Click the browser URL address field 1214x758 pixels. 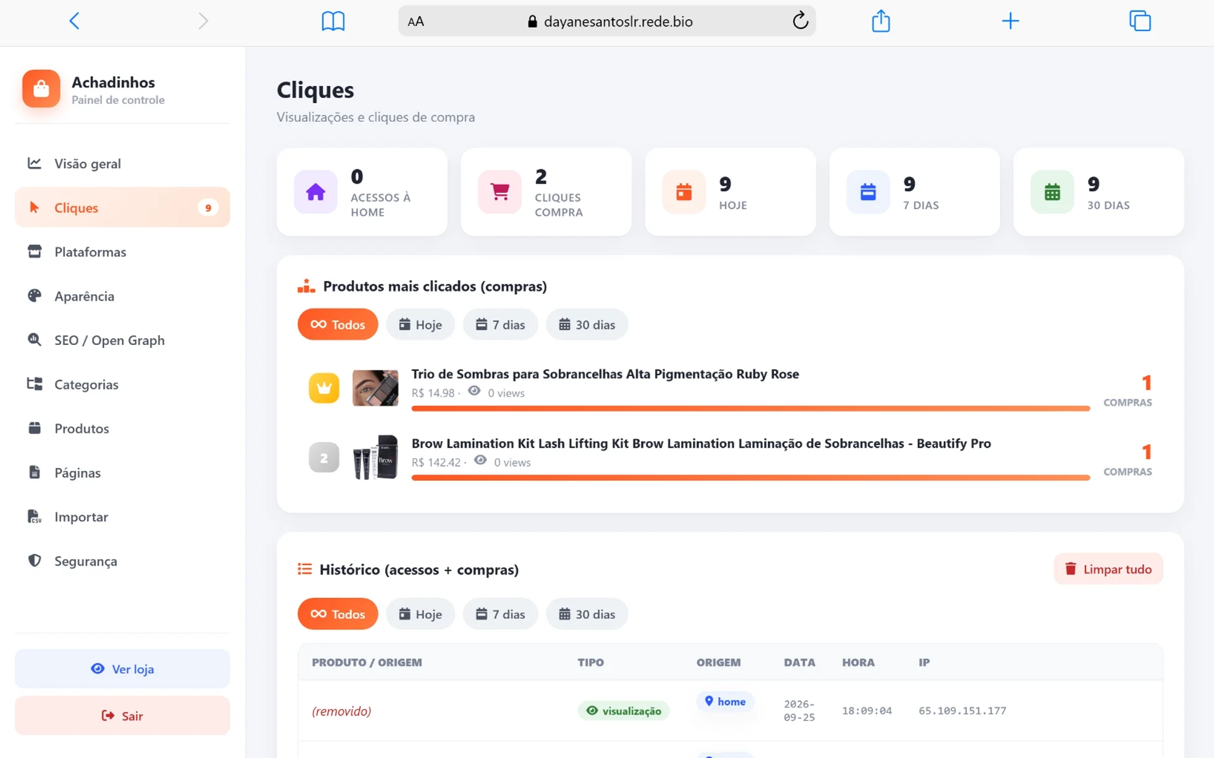tap(607, 21)
